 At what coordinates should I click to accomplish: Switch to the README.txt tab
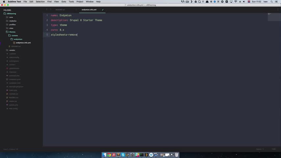(60, 10)
